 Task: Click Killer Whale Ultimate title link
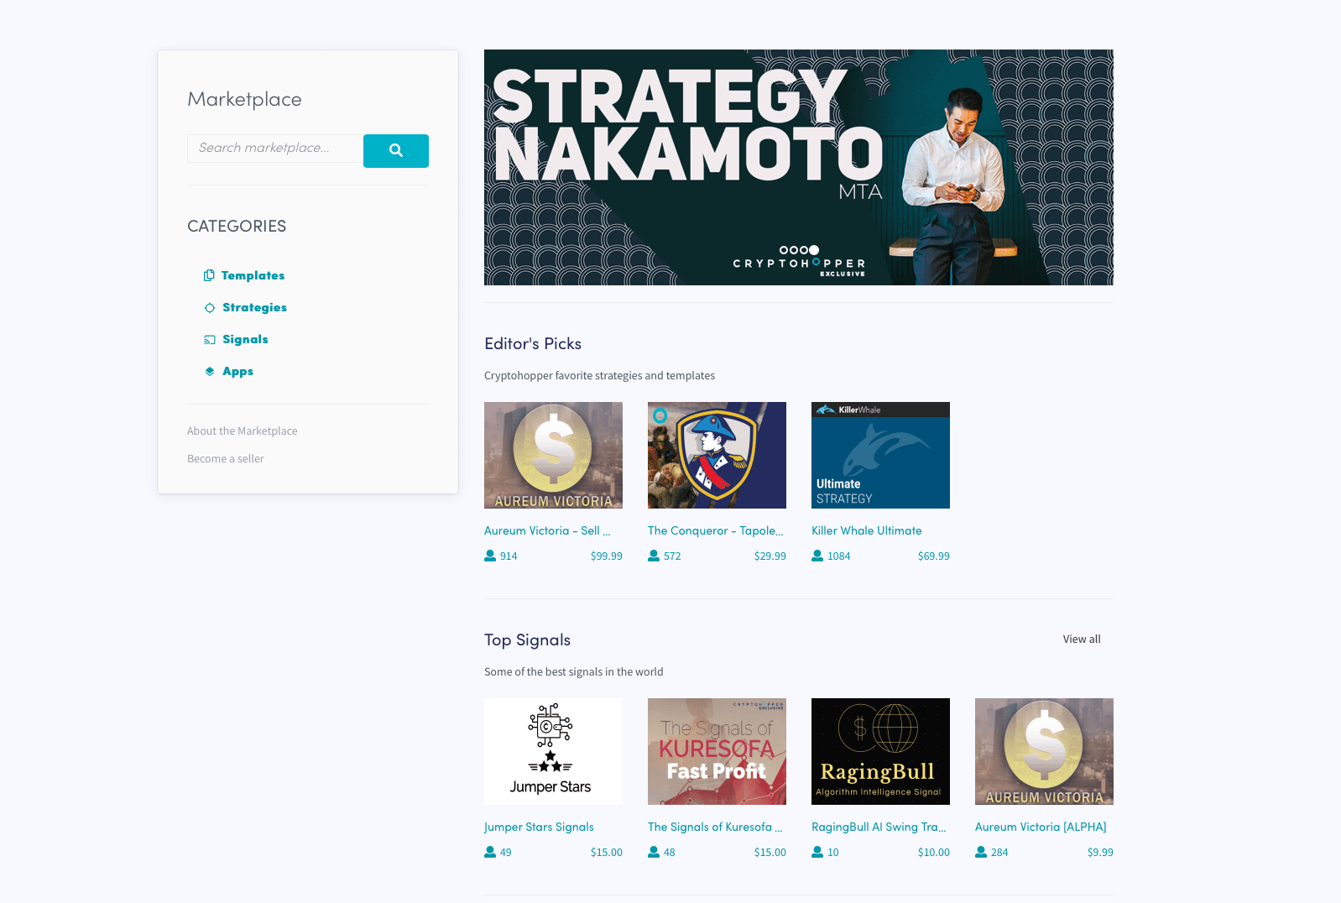(x=867, y=530)
